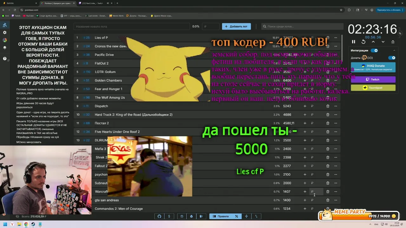Viewport: 406px width, 228px height.
Task: Open more options for Hard Truck 2 lot
Action: pyautogui.click(x=336, y=115)
